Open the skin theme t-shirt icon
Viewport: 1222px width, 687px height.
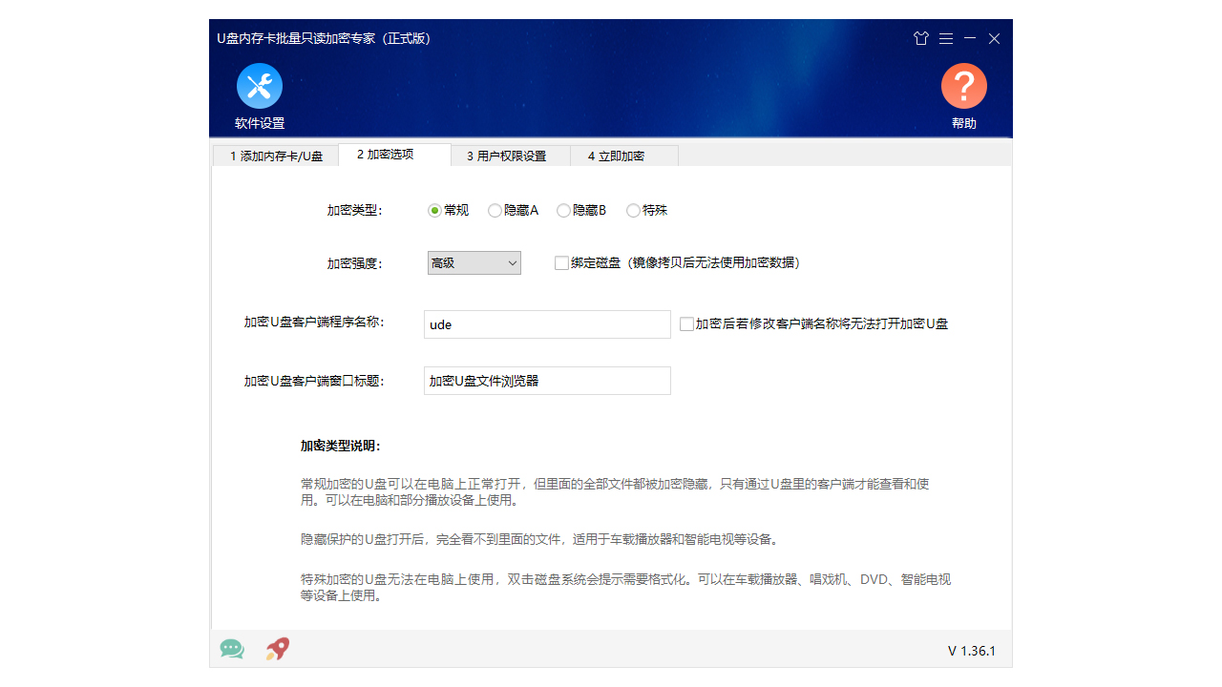coord(920,38)
